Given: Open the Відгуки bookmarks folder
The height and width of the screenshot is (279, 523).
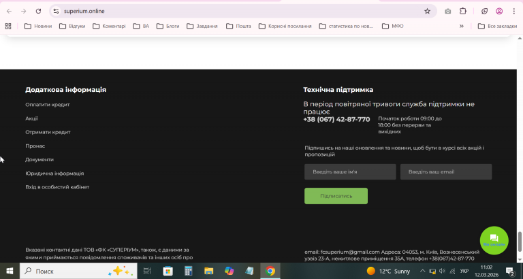Looking at the screenshot, I should [x=72, y=26].
